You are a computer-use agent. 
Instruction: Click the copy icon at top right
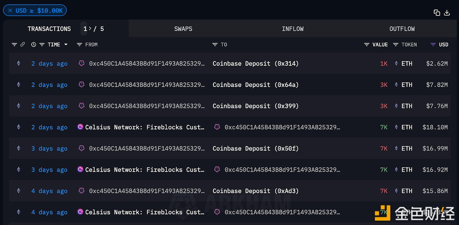click(x=437, y=13)
